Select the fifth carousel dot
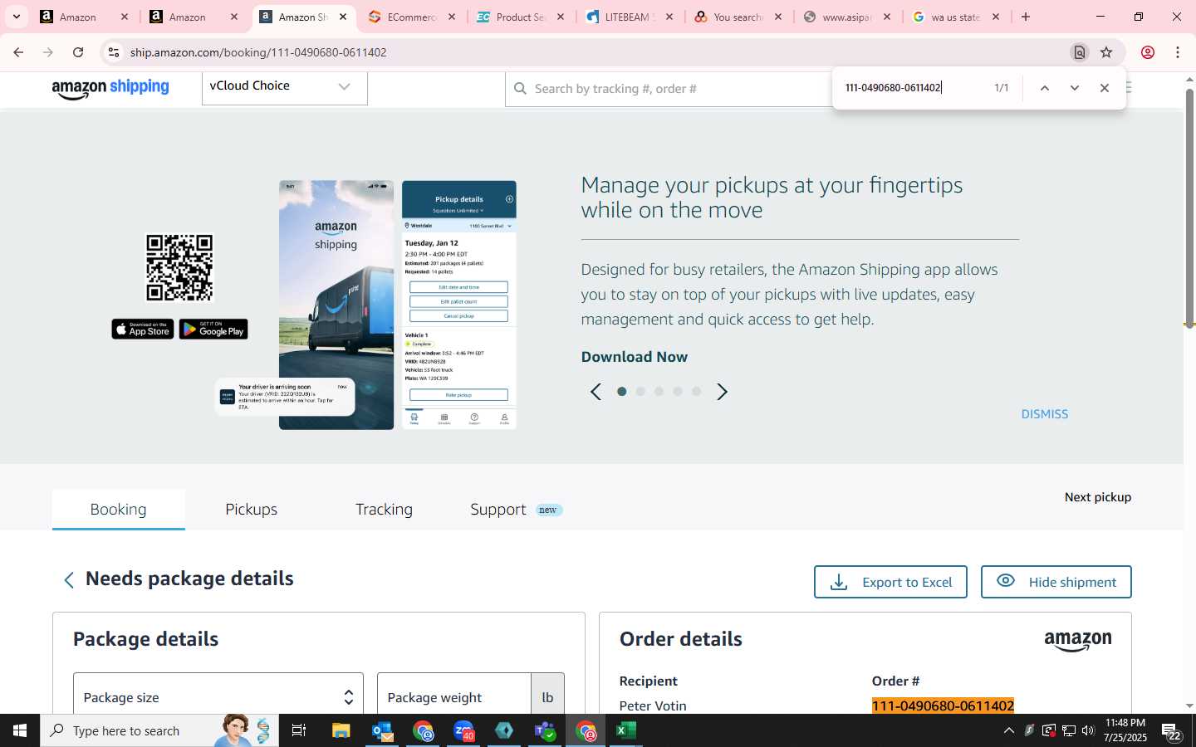Image resolution: width=1196 pixels, height=747 pixels. tap(697, 392)
